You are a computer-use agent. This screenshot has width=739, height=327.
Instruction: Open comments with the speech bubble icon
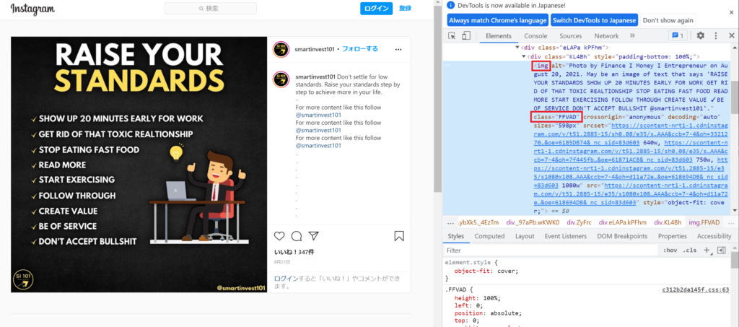296,236
